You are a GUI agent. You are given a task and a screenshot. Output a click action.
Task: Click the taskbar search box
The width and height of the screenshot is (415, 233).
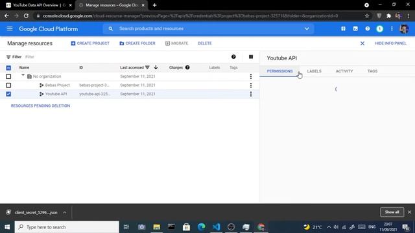(x=67, y=227)
